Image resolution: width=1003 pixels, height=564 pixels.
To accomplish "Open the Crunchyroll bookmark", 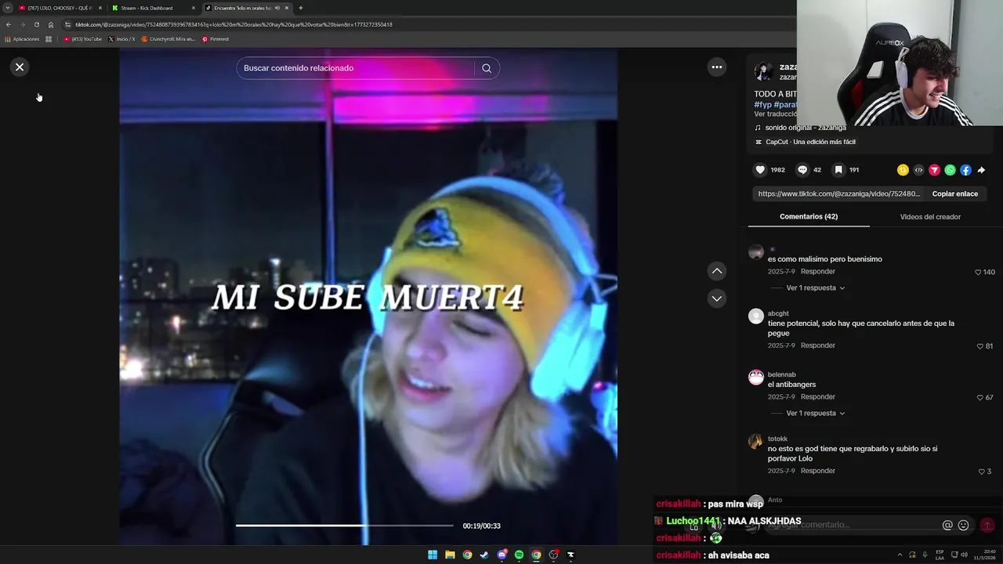I will pyautogui.click(x=168, y=38).
